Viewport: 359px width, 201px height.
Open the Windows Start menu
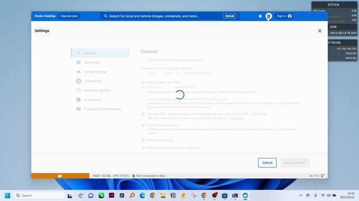pos(7,195)
